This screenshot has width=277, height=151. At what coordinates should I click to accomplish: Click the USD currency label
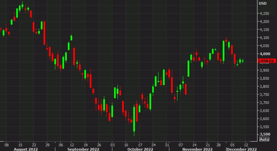coord(263,3)
